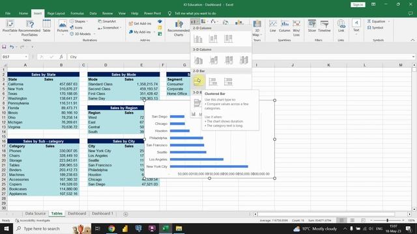Select the New York City bar in chart

[x=209, y=166]
